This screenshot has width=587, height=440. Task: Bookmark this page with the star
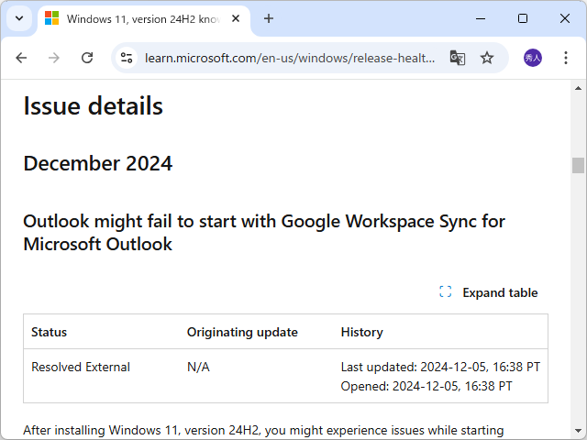[x=487, y=58]
